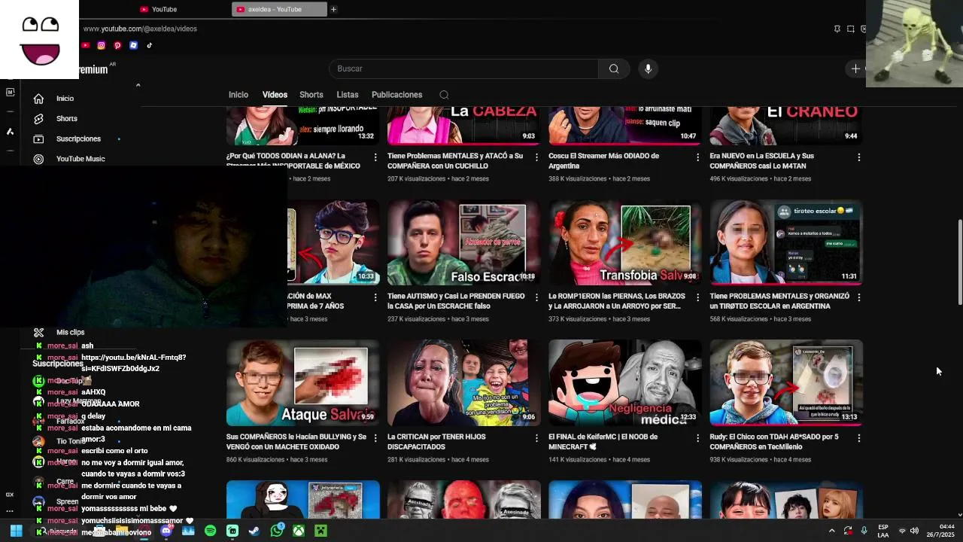Open 'La CRITICAN por TENER HIJOS' video title
The image size is (963, 542).
tap(436, 441)
